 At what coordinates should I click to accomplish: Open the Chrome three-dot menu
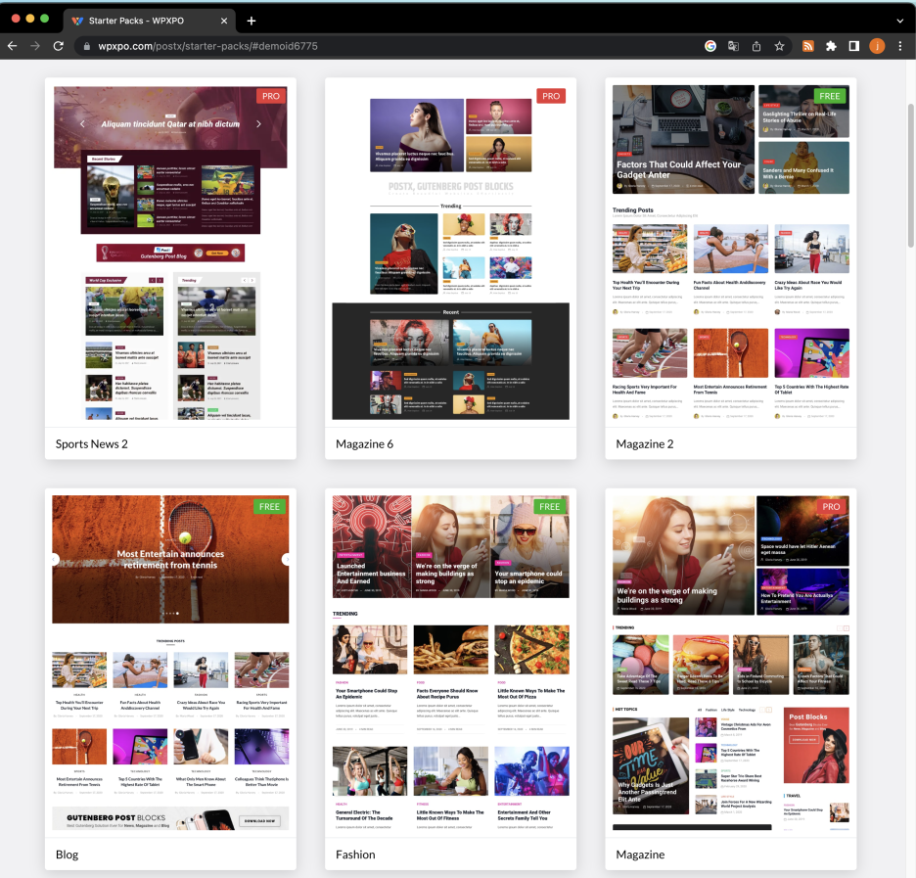pos(899,46)
